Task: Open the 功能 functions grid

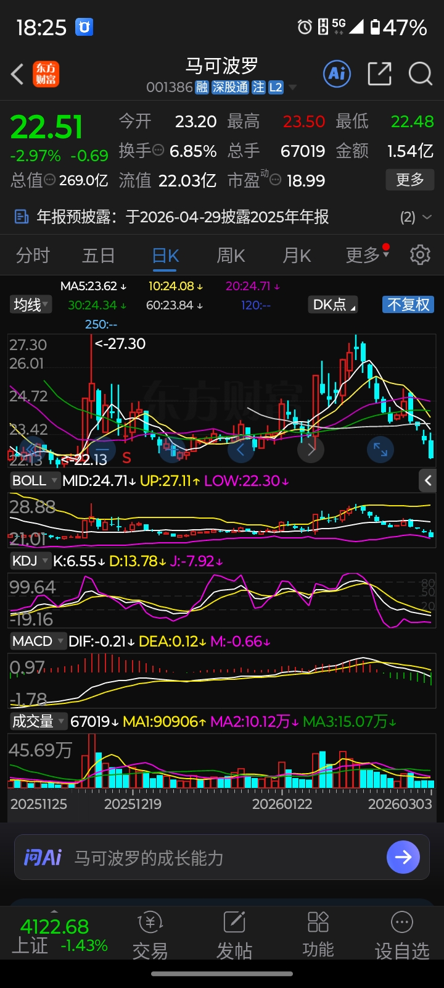Action: tap(318, 936)
